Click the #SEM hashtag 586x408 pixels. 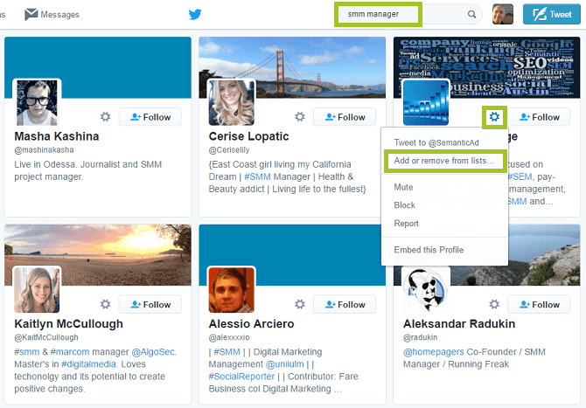520,176
